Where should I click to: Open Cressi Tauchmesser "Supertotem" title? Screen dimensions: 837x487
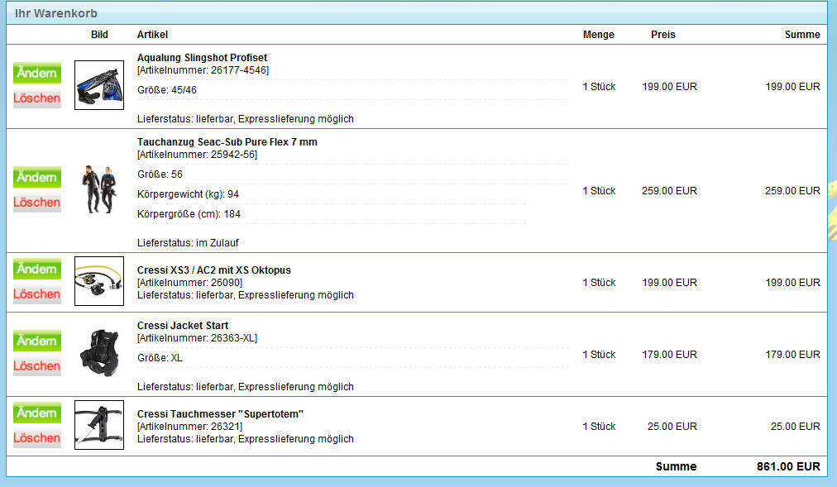click(220, 414)
